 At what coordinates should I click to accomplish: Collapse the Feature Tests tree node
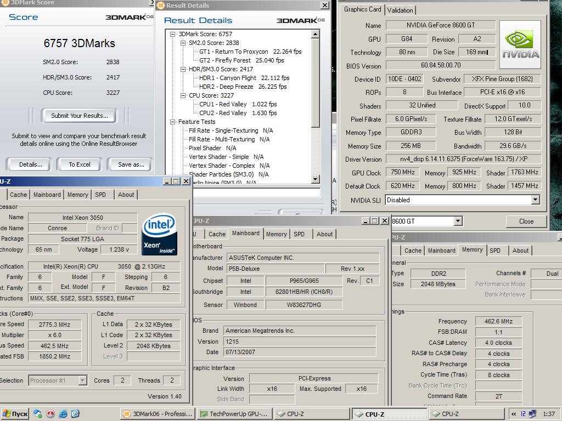click(x=173, y=122)
